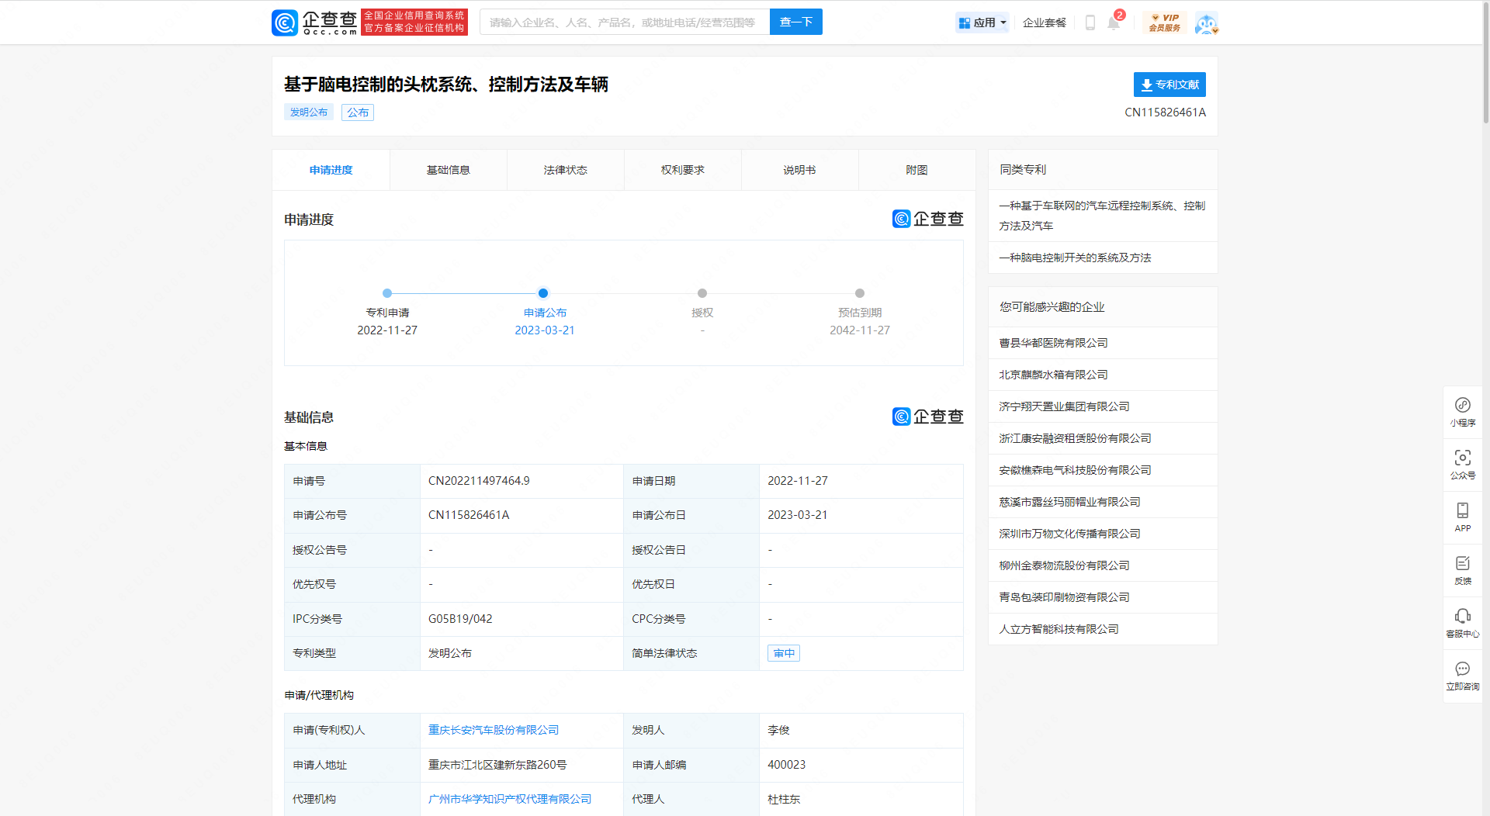The height and width of the screenshot is (816, 1490).
Task: Open the mobile phone icon in header
Action: (1090, 22)
